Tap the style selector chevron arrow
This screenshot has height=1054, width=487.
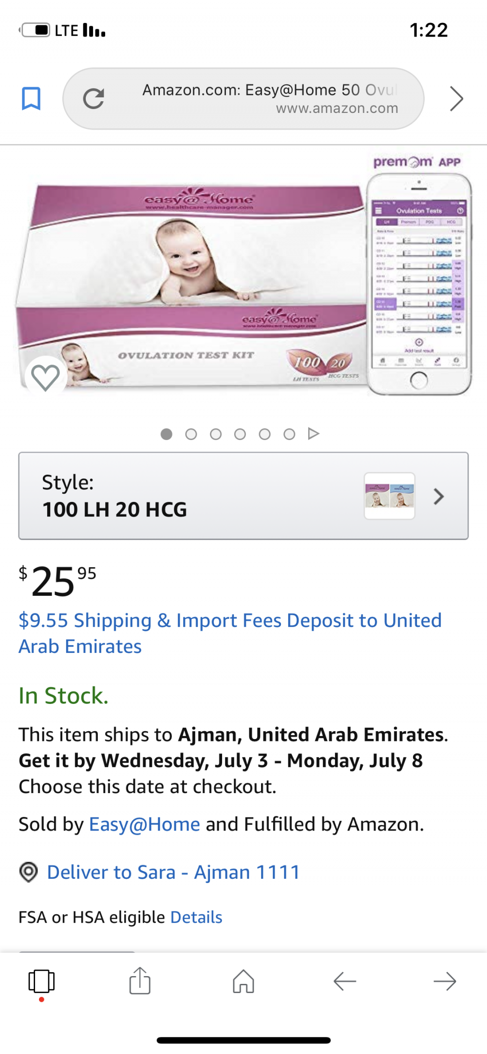point(439,497)
